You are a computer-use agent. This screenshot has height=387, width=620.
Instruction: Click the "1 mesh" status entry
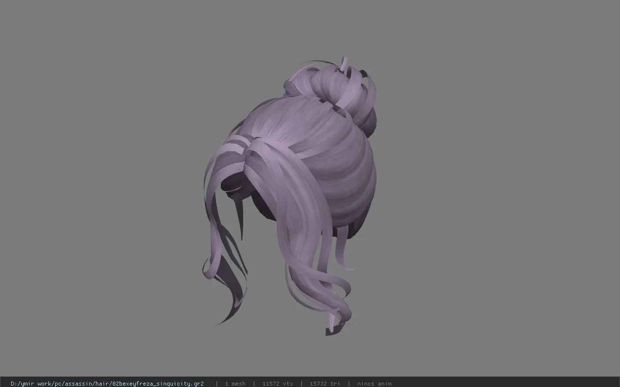(235, 384)
